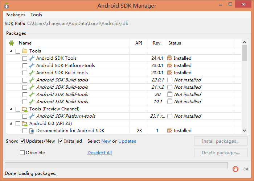The height and width of the screenshot is (181, 254).
Task: Minimize the Android SDK Manager window
Action: tap(221, 4)
